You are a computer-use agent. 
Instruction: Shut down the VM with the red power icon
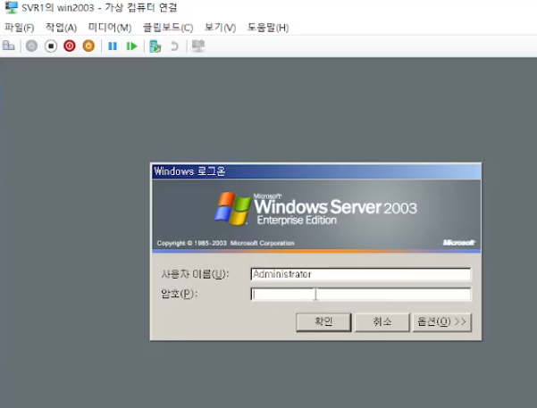click(70, 46)
